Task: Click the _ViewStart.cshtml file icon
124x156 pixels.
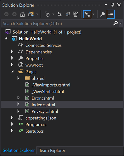Action: pos(27,91)
